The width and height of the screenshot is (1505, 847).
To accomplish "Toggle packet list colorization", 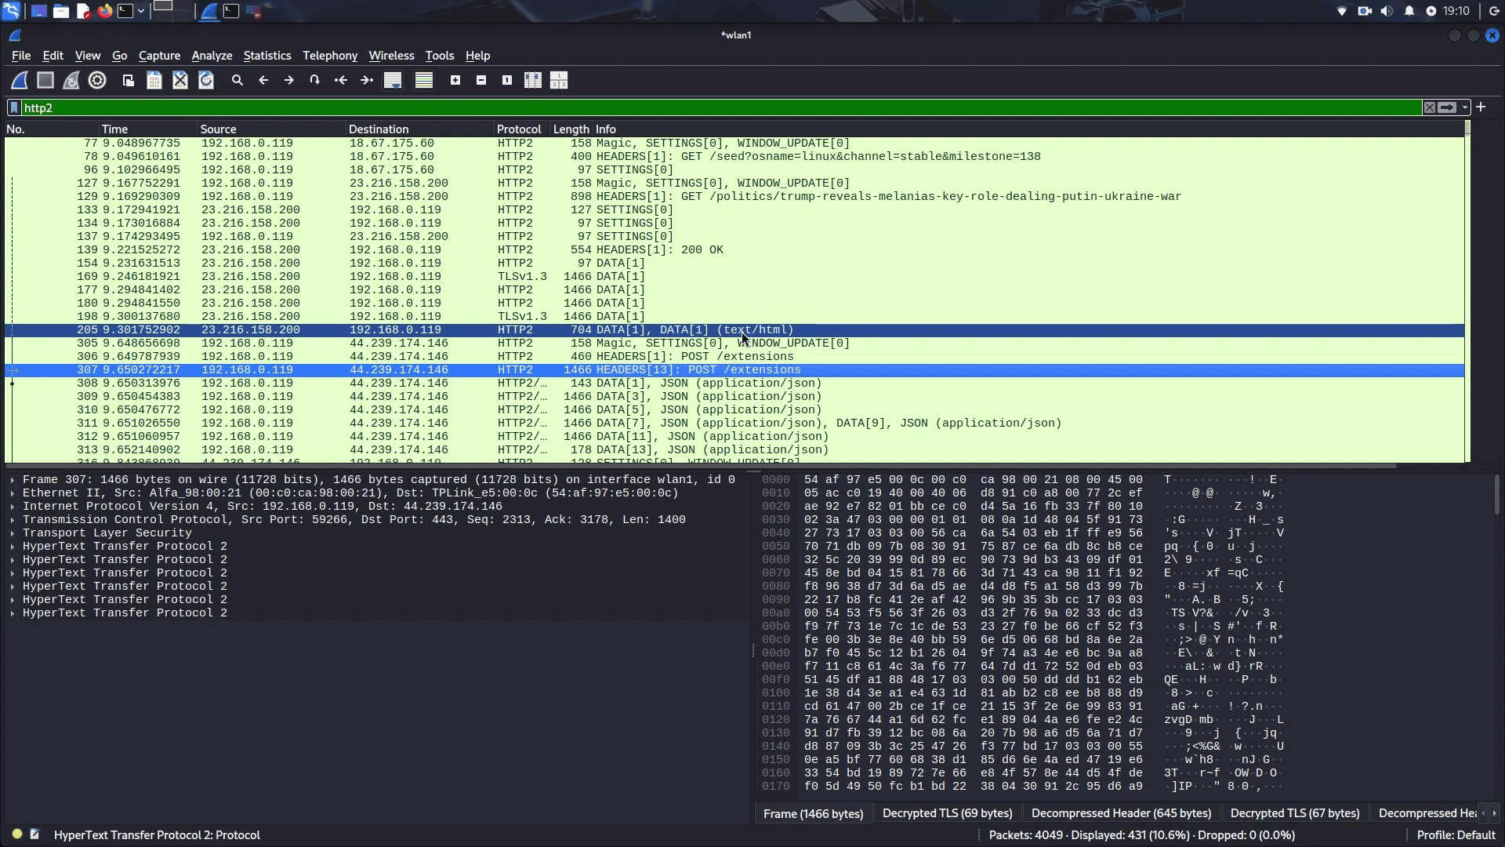I will click(424, 80).
